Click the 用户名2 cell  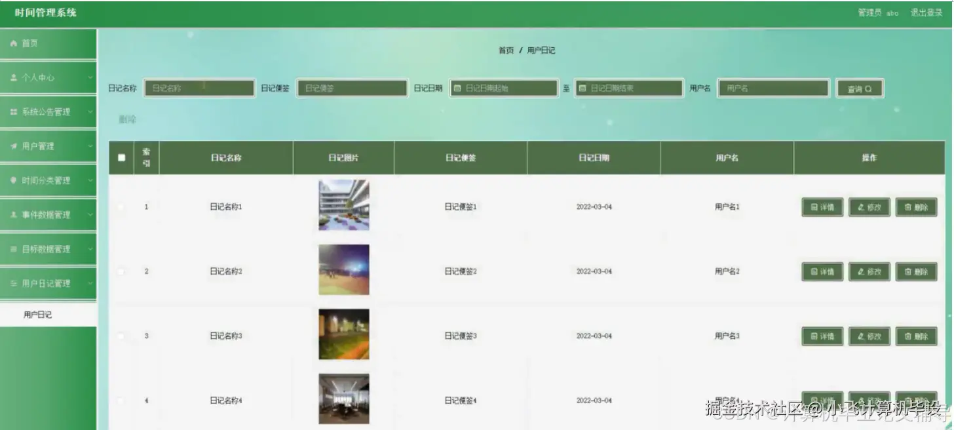pyautogui.click(x=727, y=271)
